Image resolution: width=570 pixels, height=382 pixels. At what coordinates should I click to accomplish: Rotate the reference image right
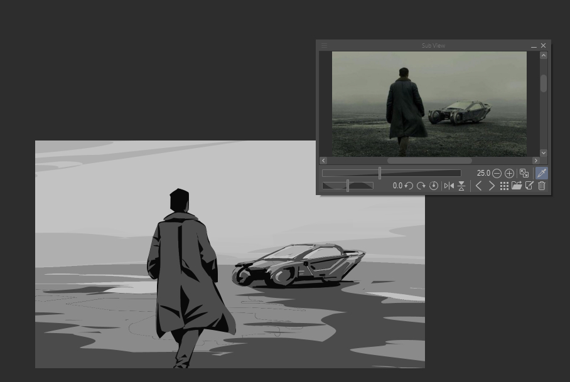click(x=421, y=186)
